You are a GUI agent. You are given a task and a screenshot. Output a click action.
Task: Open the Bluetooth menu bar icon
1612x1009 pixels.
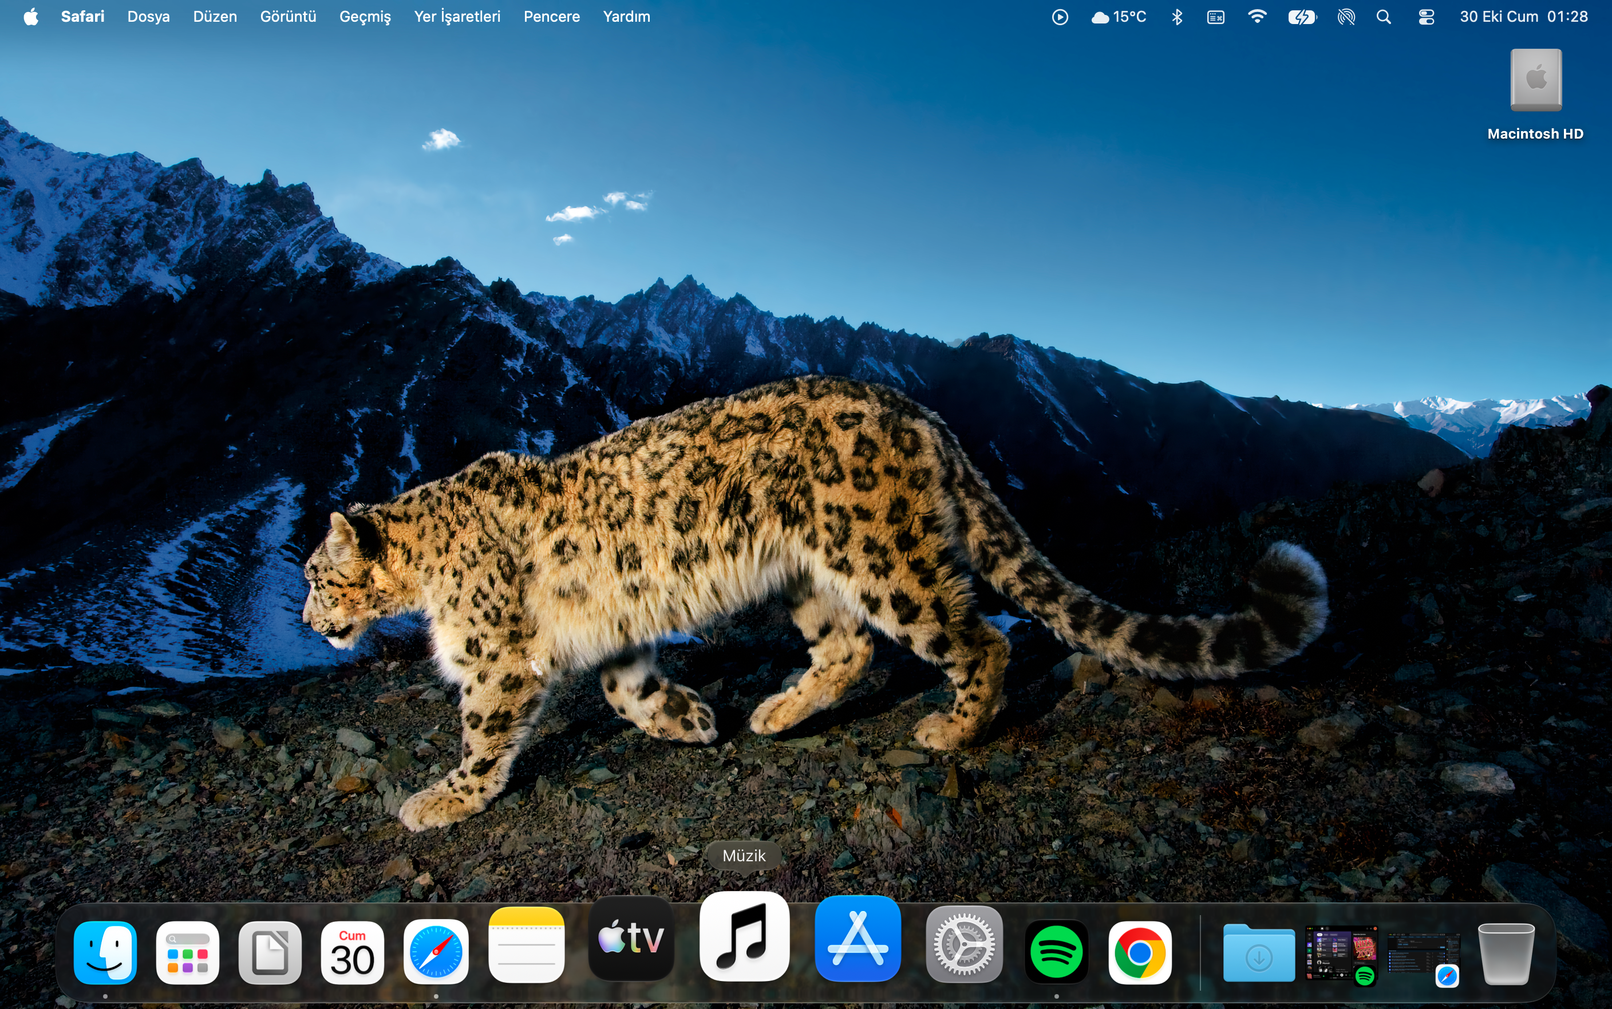coord(1177,17)
